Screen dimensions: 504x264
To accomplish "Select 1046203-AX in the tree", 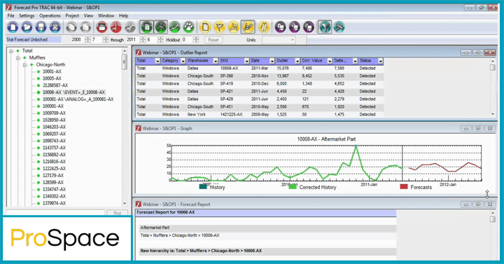I will click(54, 127).
